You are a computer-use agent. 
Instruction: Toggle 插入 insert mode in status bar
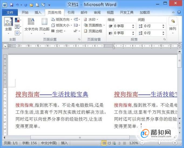(x=64, y=143)
